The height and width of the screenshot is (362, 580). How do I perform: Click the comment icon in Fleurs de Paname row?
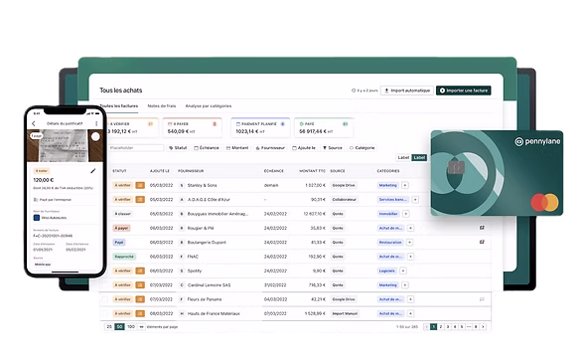tap(482, 299)
